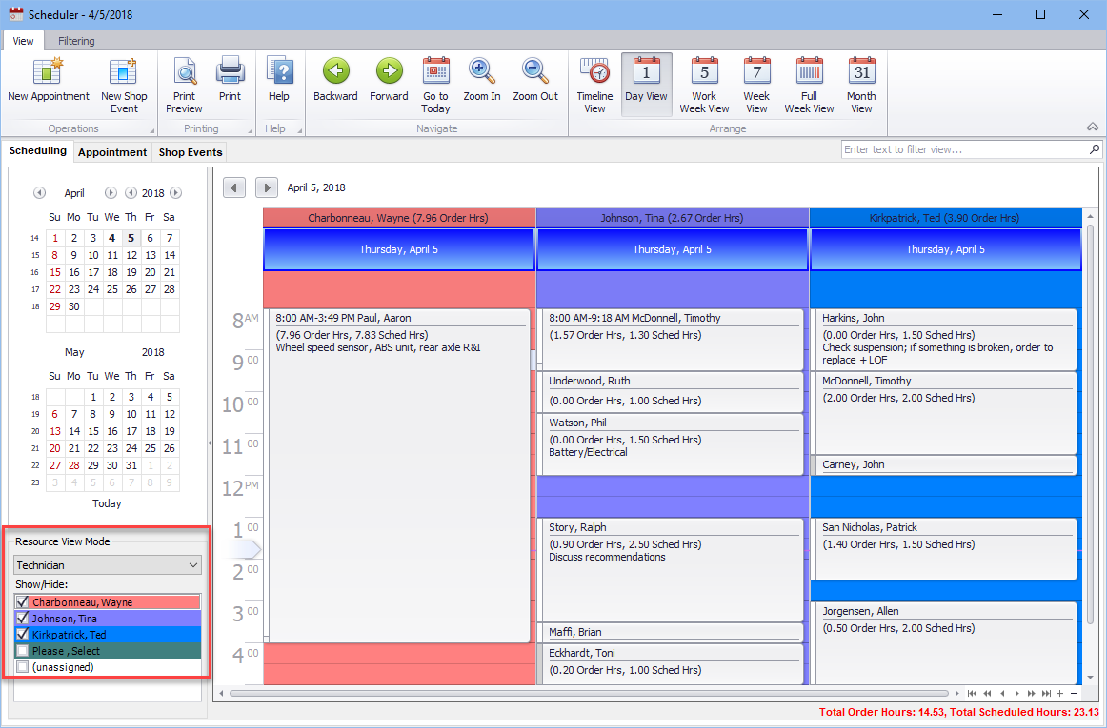
Task: Switch to Timeline View
Action: (594, 73)
